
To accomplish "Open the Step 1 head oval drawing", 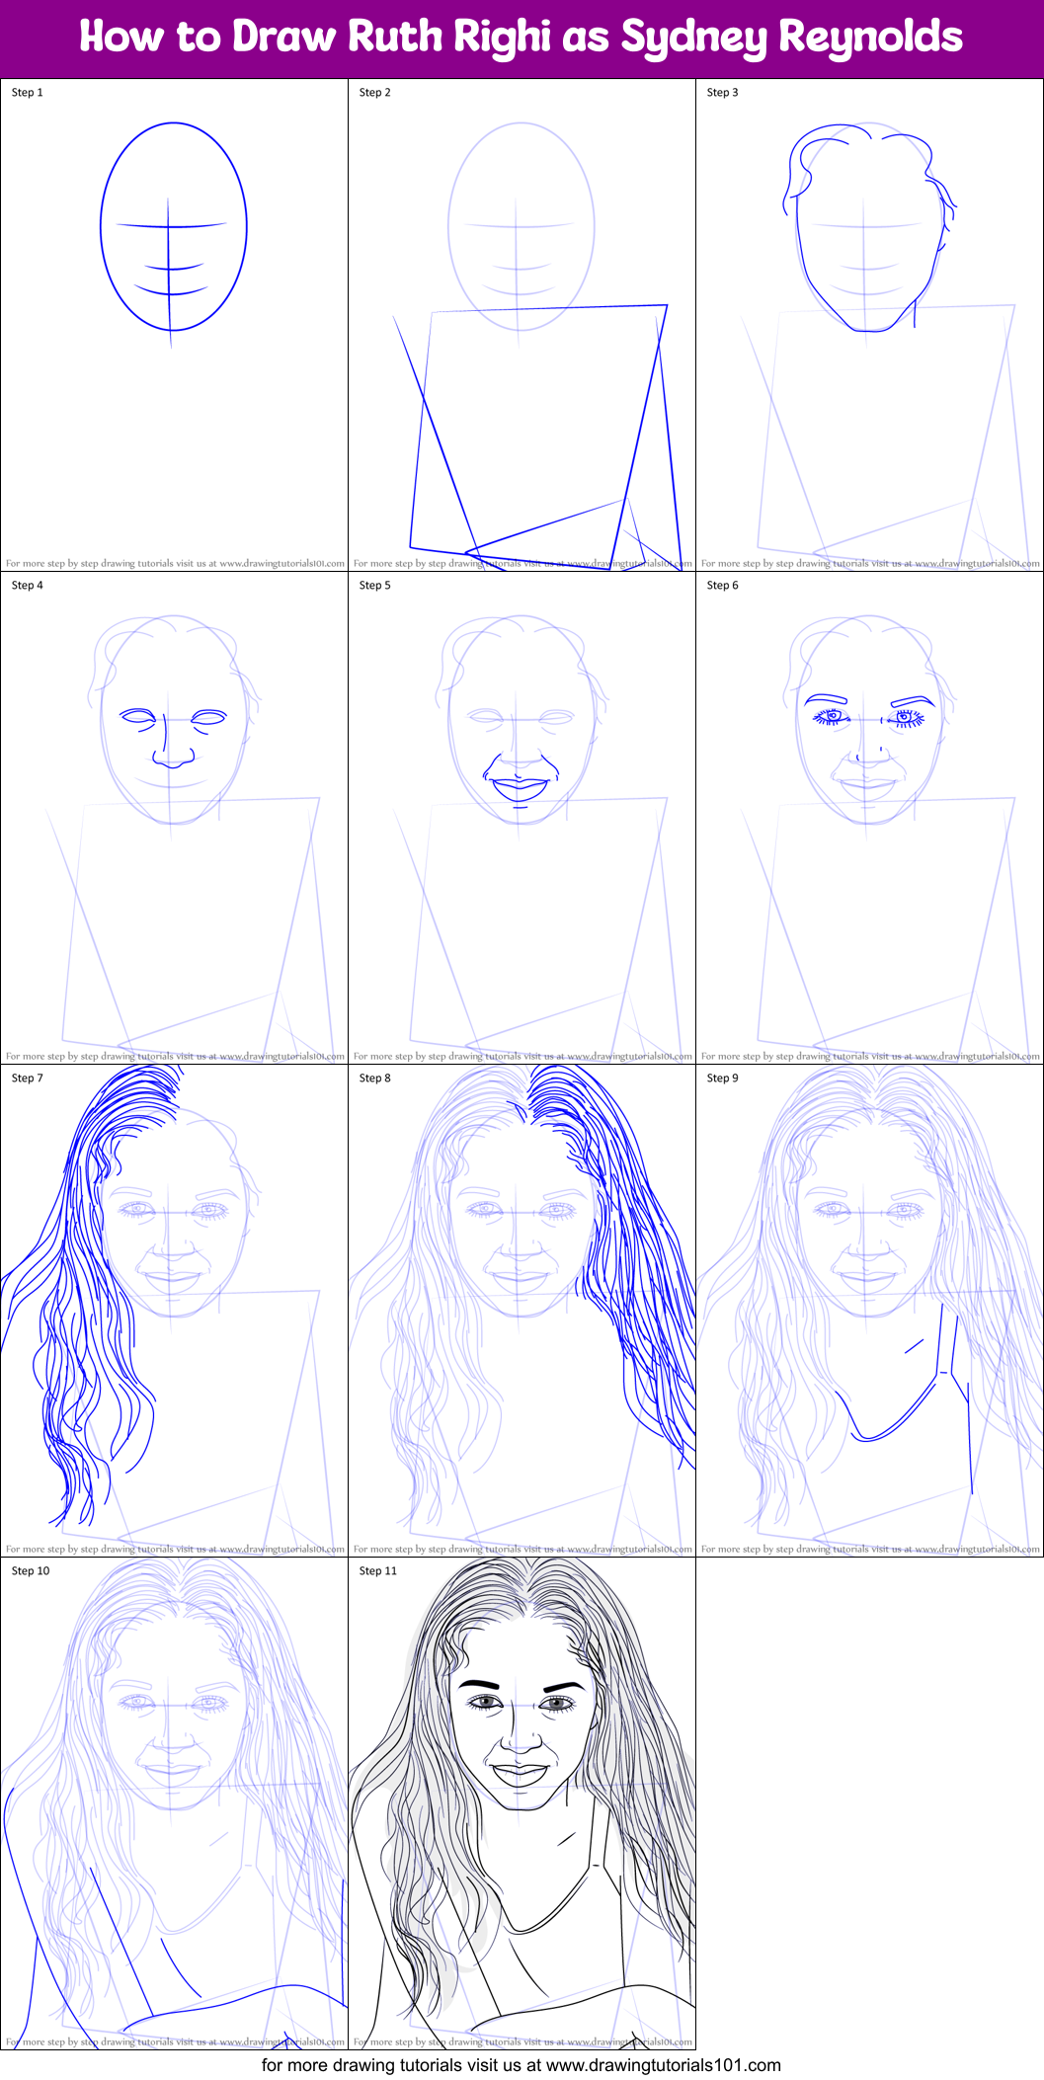I will pos(174,325).
